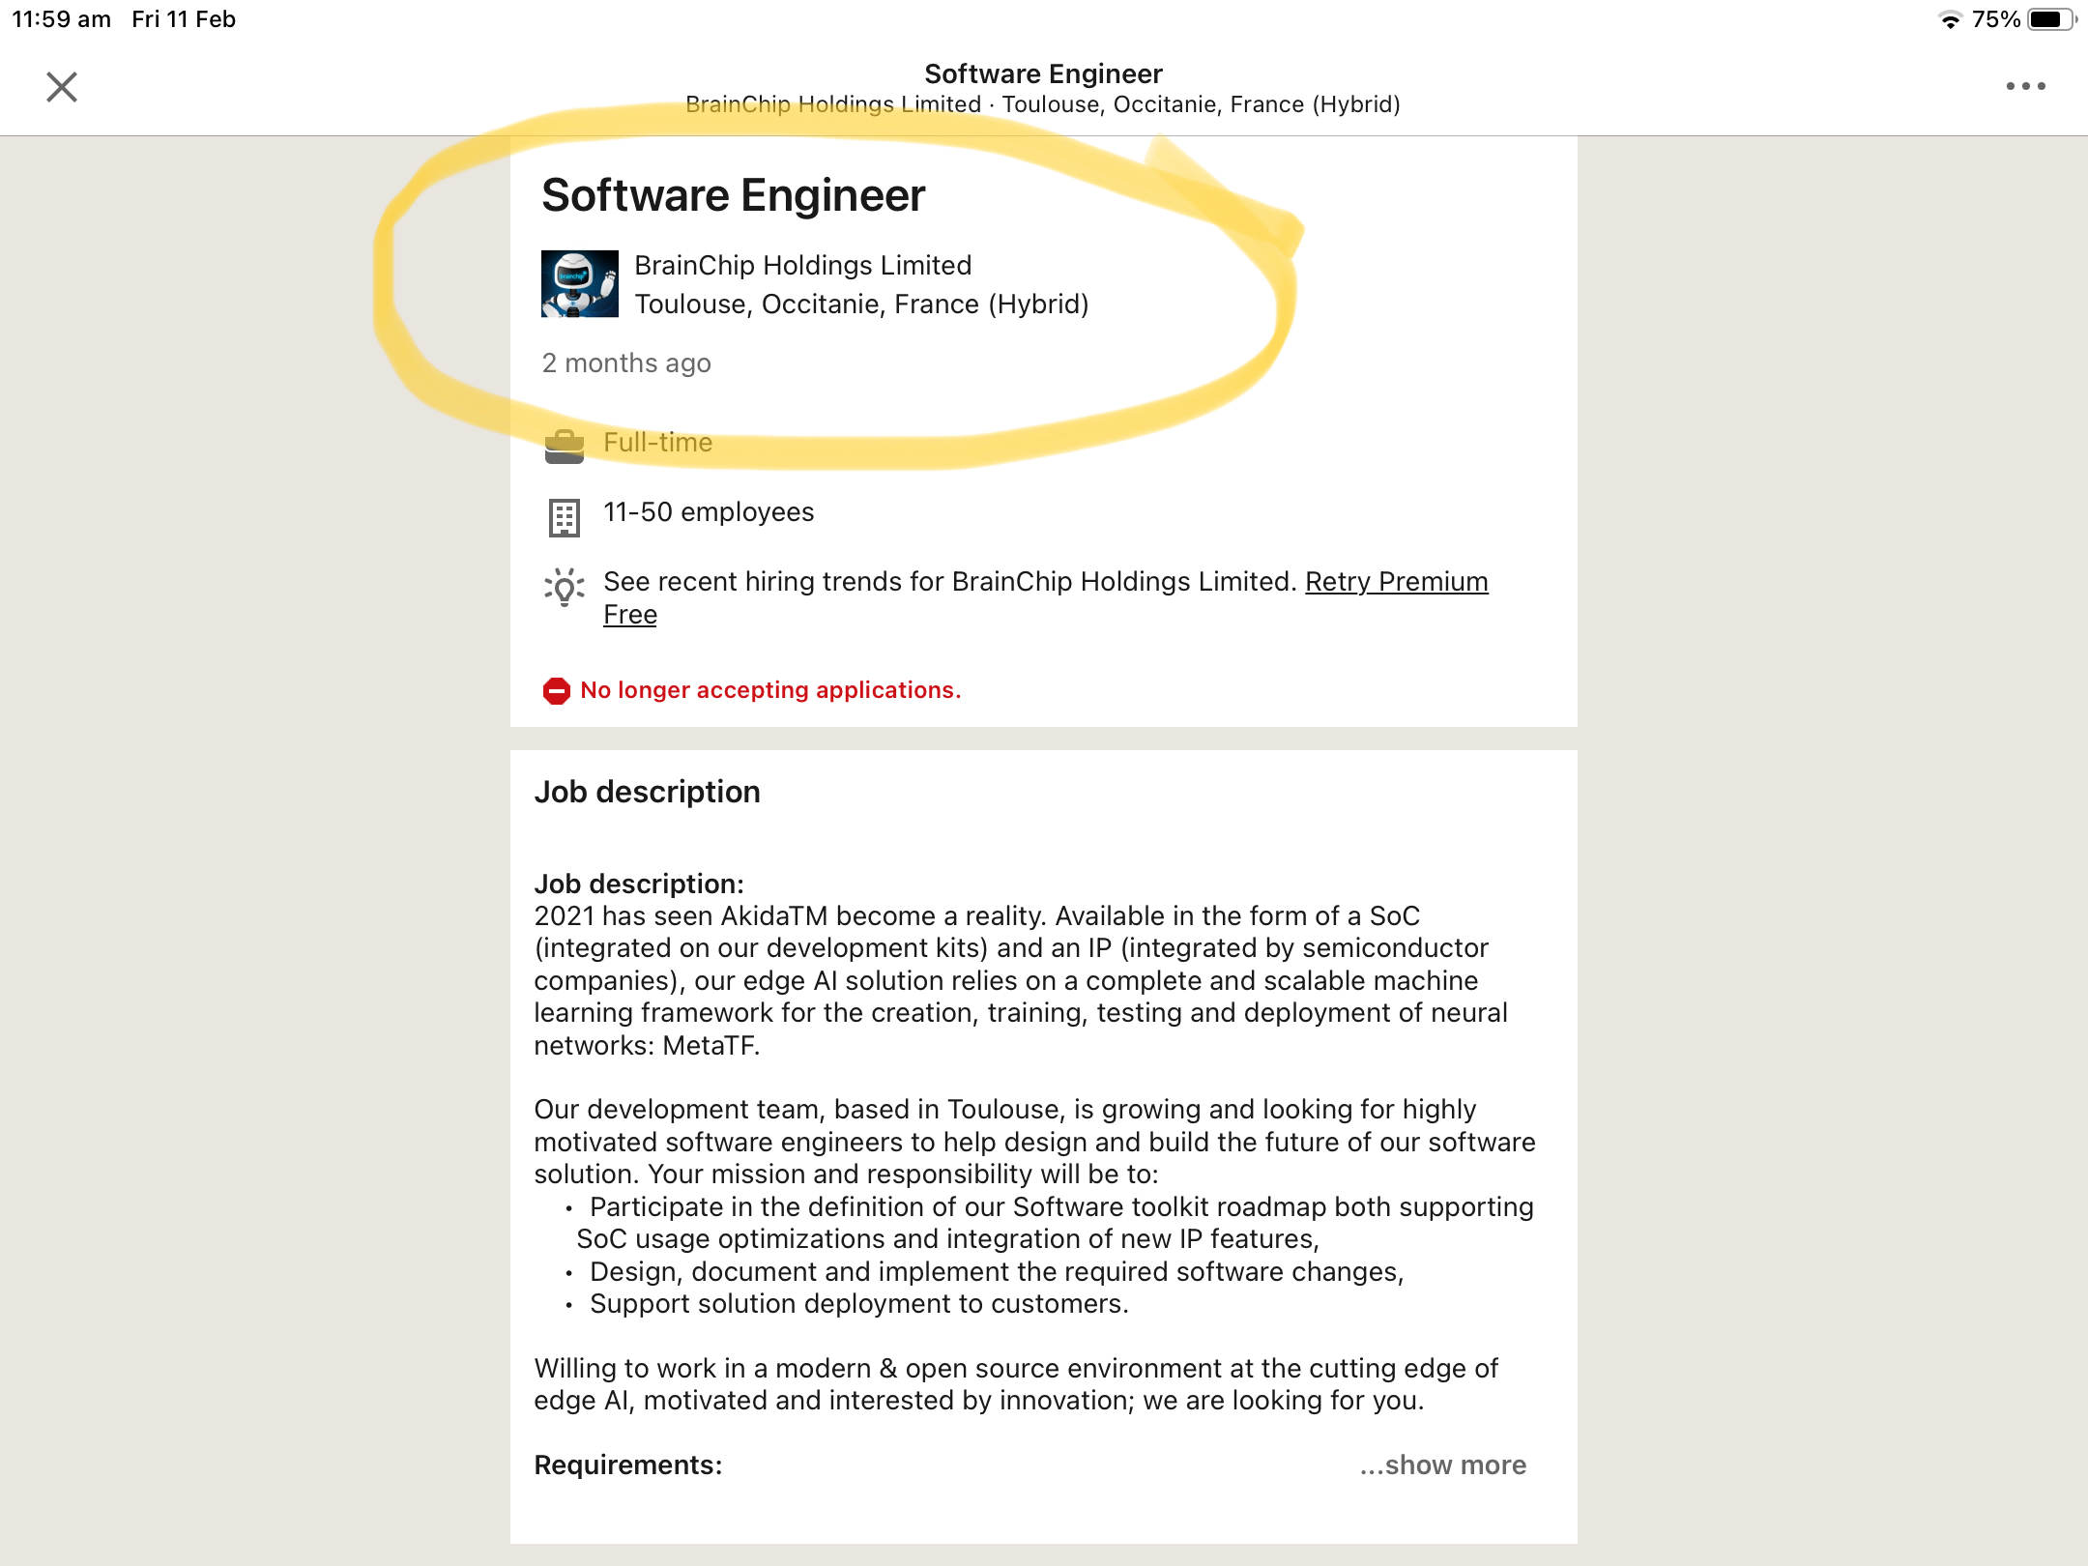Close the job posting with the X icon

coord(62,87)
